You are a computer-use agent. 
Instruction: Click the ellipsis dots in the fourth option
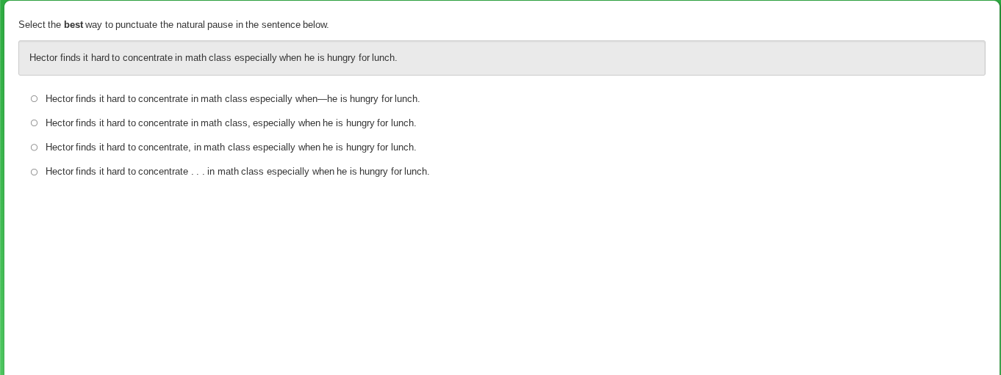pos(198,172)
